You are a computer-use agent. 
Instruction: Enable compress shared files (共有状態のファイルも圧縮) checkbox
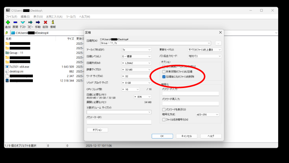tap(164, 72)
